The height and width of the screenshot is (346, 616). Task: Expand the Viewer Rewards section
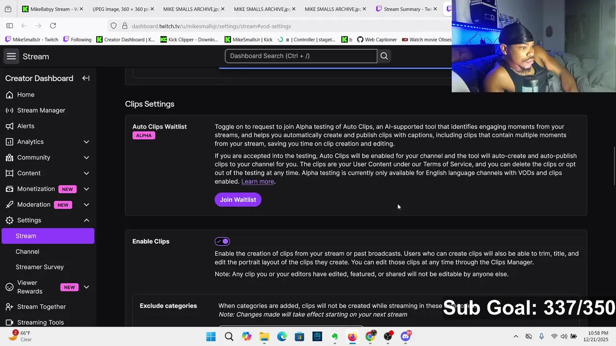86,287
